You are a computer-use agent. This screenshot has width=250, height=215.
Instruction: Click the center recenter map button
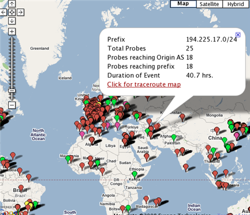[12, 12]
